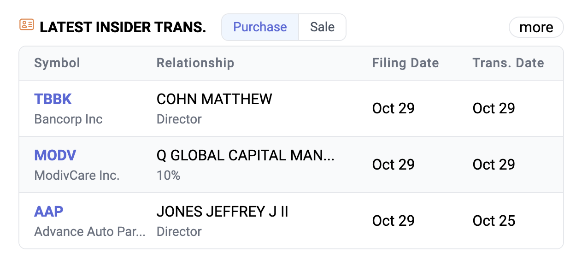The width and height of the screenshot is (576, 259).
Task: Click the 10% relationship label for MODV
Action: 168,176
